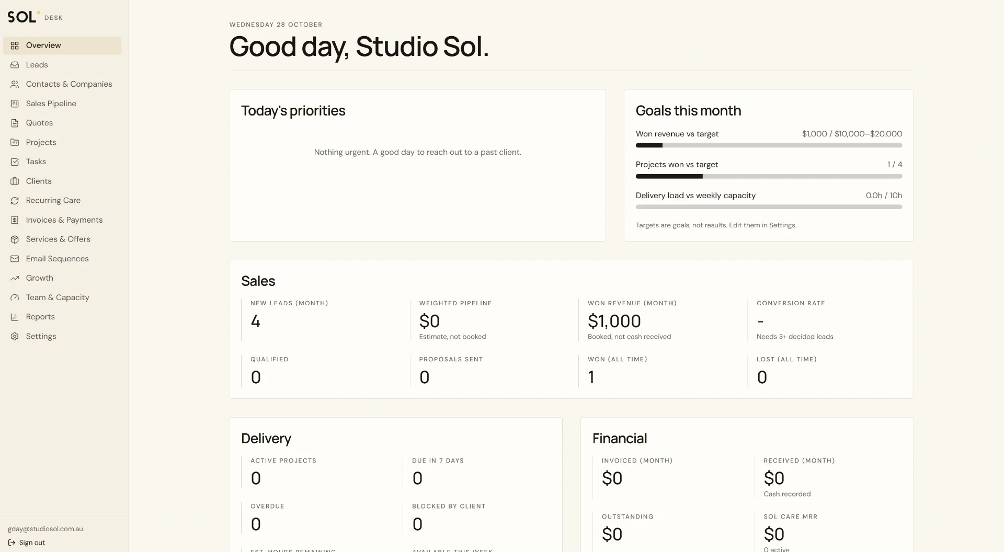Click the Growth trend arrow icon
The height and width of the screenshot is (552, 1004).
click(15, 278)
